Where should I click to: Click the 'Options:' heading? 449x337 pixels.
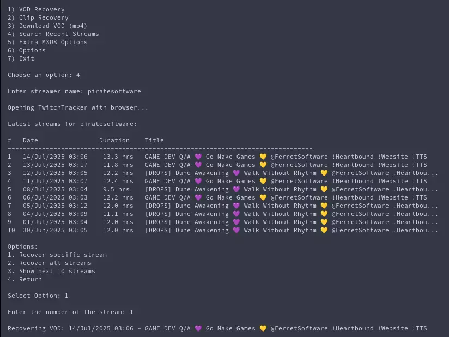coord(23,246)
